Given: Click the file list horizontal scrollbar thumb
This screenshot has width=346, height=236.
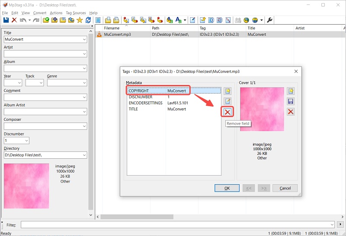Looking at the screenshot, I should tap(137, 217).
